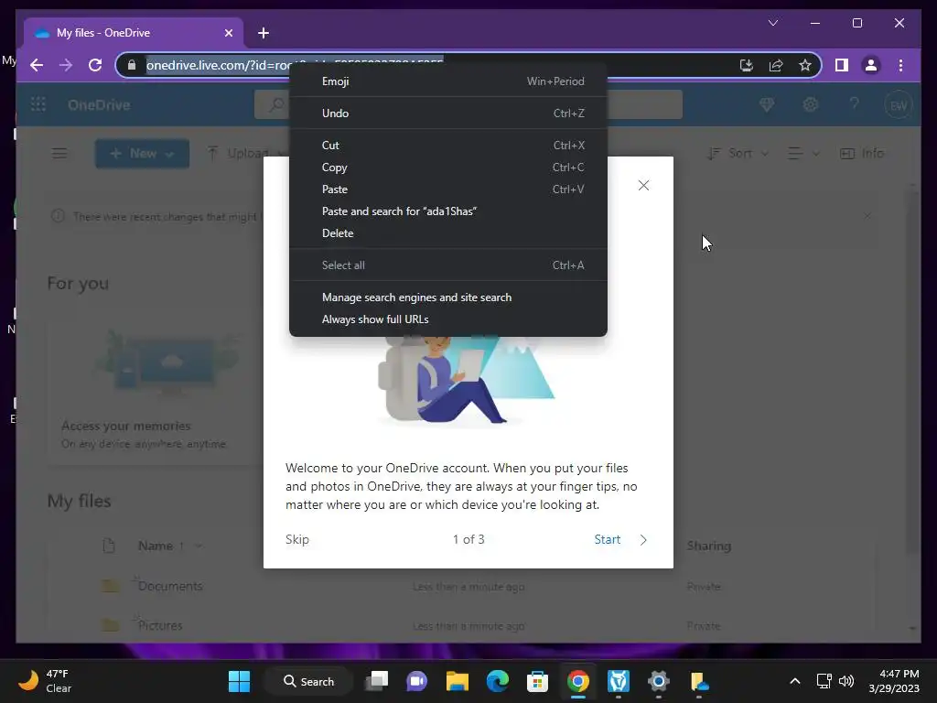The image size is (937, 703).
Task: Choose Delete from the context menu
Action: click(x=448, y=233)
